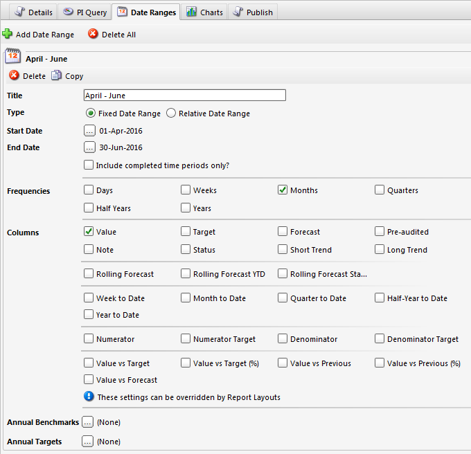Image resolution: width=471 pixels, height=454 pixels.
Task: Uncheck the Value column
Action: (89, 231)
